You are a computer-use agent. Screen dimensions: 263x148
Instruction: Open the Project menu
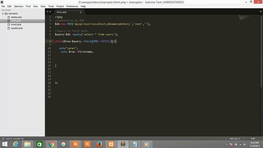(x=60, y=7)
